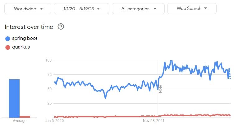
Task: Click the Note marker on the chart
Action: [x=160, y=89]
